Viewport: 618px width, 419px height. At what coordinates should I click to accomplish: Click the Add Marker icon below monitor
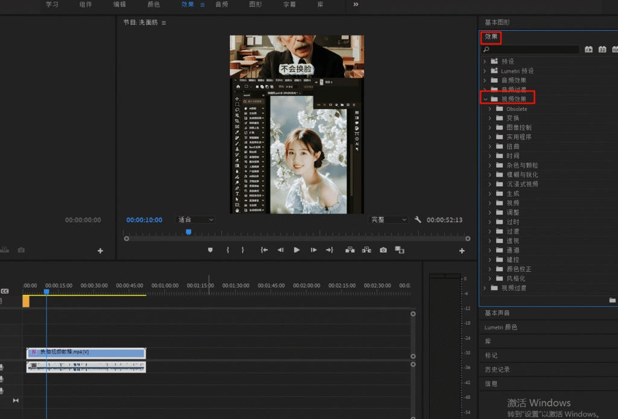point(211,250)
